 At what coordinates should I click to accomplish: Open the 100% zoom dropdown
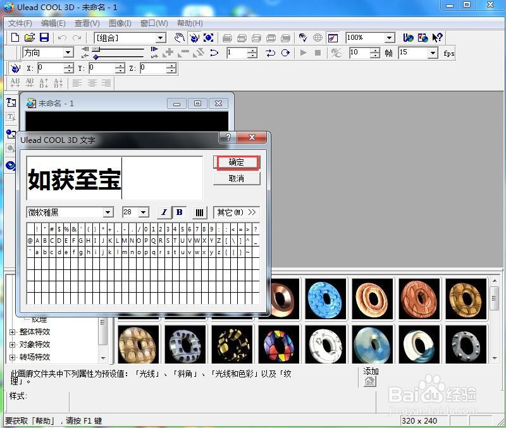(390, 38)
